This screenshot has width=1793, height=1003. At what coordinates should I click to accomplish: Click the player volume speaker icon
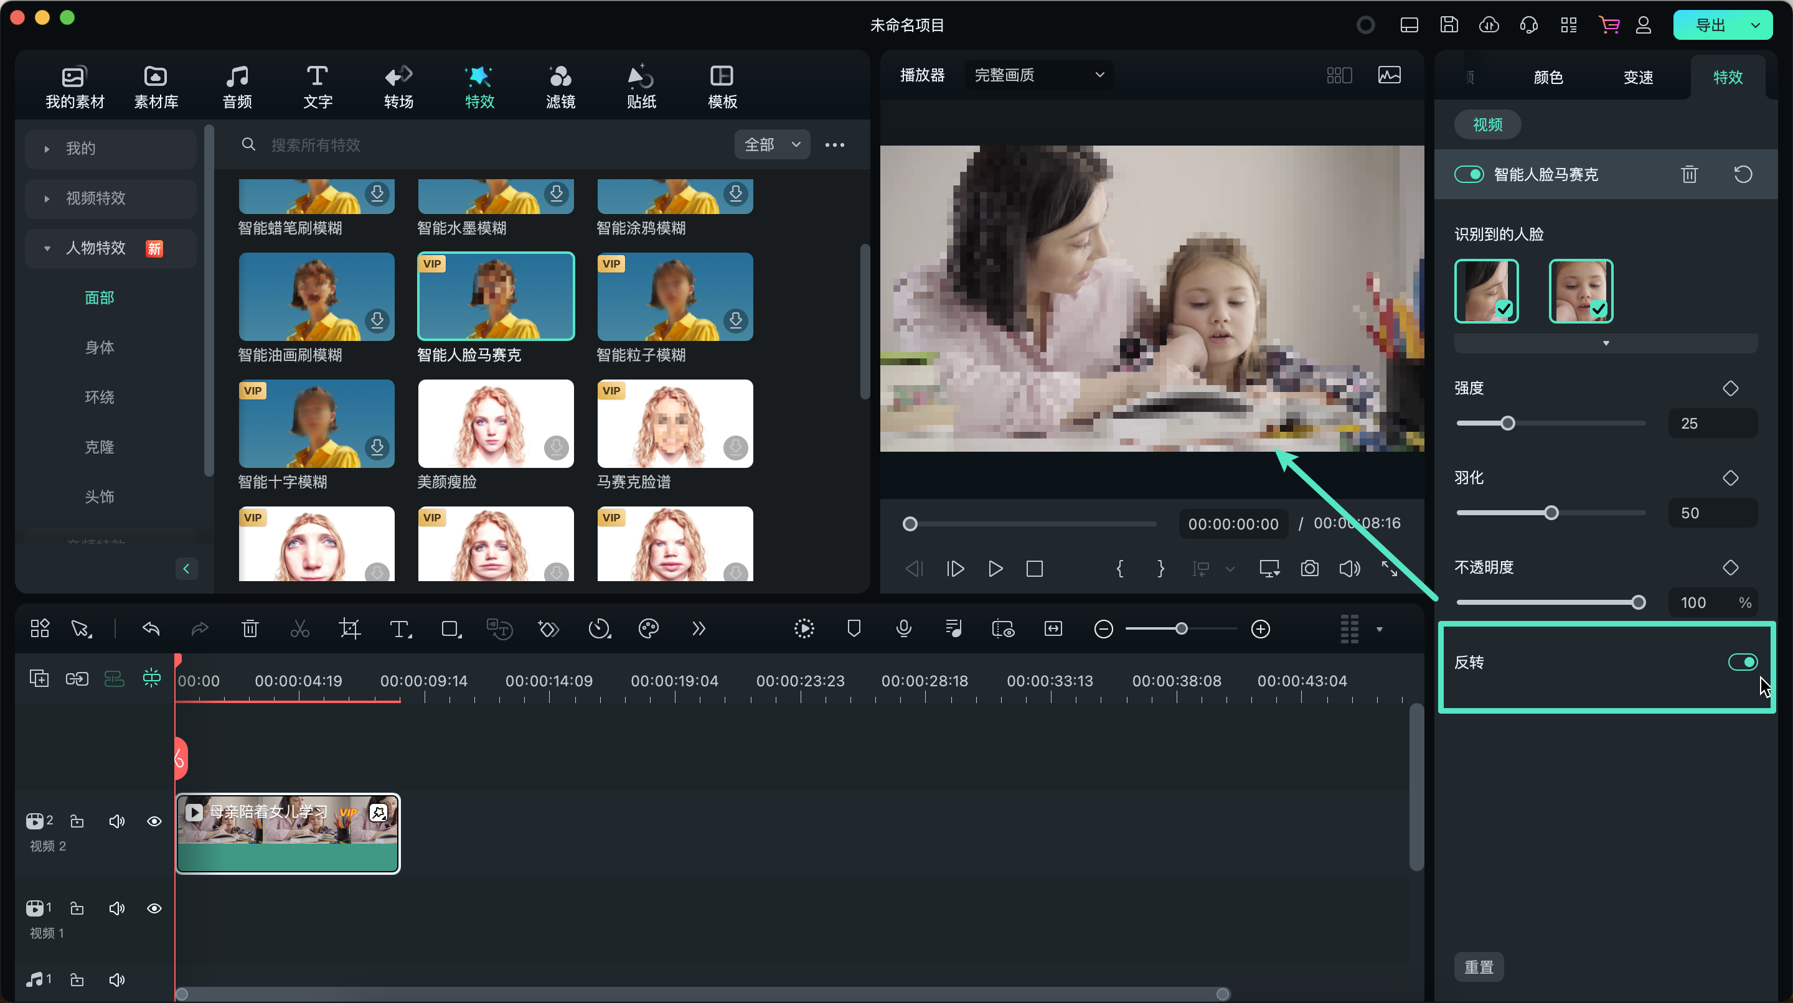(x=1350, y=568)
